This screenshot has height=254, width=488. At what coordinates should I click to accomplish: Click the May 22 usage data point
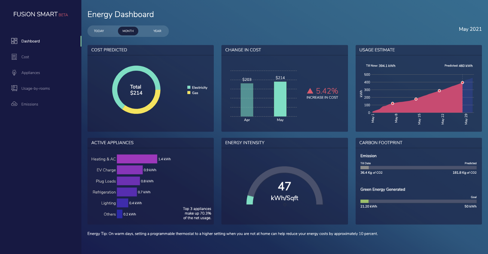(x=439, y=91)
